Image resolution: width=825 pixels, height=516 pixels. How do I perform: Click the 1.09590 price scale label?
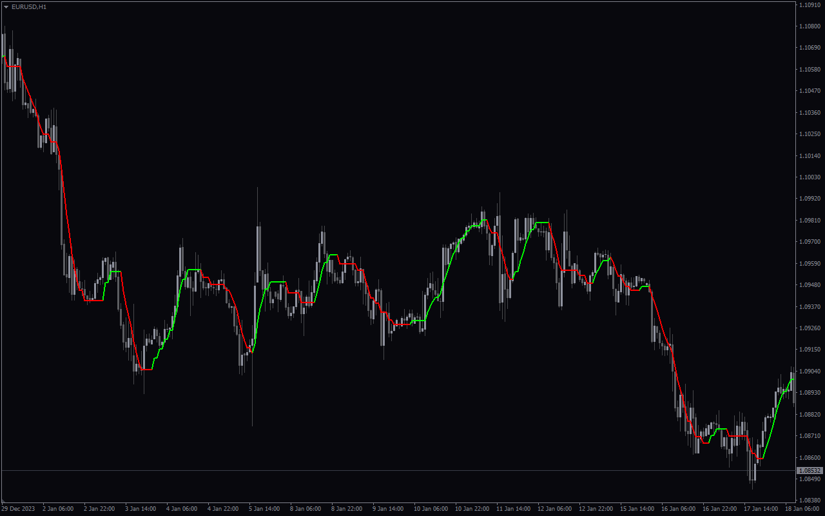810,264
